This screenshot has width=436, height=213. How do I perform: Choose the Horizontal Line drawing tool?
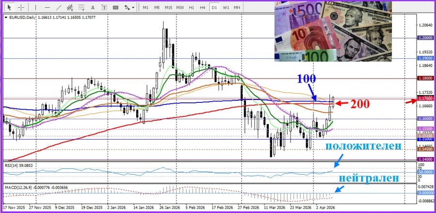pyautogui.click(x=47, y=7)
